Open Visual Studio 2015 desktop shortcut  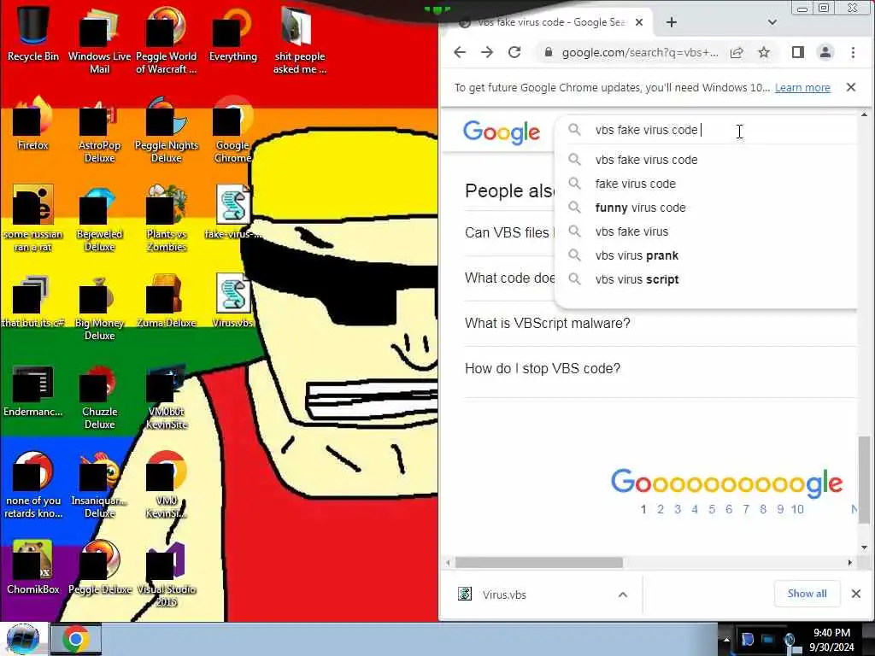[x=166, y=575]
